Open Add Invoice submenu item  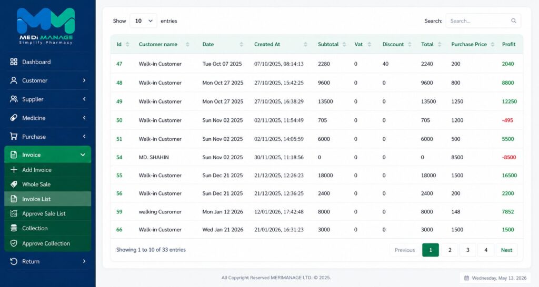point(47,170)
